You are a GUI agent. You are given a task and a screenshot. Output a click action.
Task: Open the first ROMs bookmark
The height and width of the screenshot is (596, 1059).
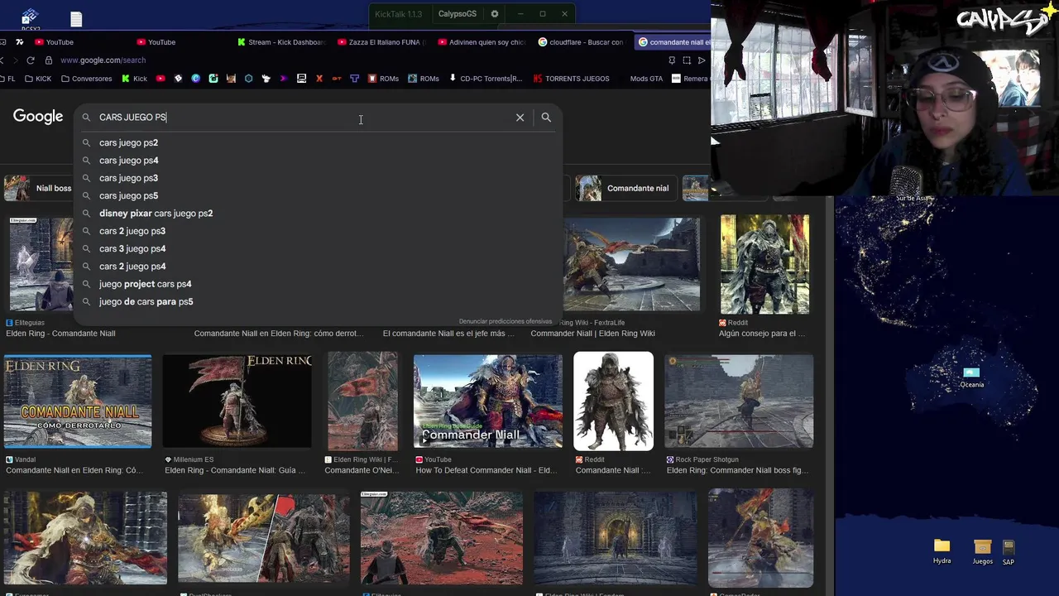tap(383, 79)
